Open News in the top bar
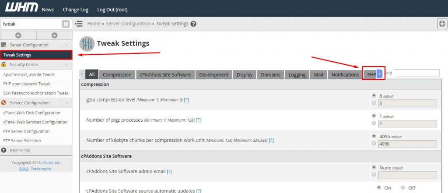This screenshot has width=448, height=193. [x=48, y=10]
